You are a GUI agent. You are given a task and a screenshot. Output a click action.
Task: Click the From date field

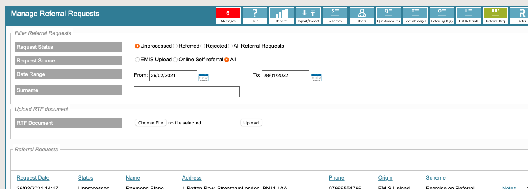[x=173, y=76]
